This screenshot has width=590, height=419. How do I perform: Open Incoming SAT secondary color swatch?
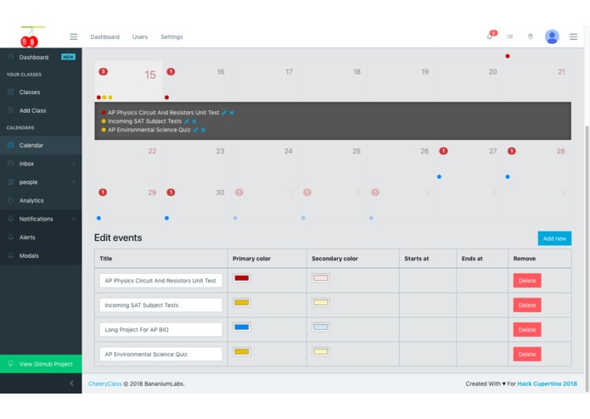pyautogui.click(x=321, y=303)
